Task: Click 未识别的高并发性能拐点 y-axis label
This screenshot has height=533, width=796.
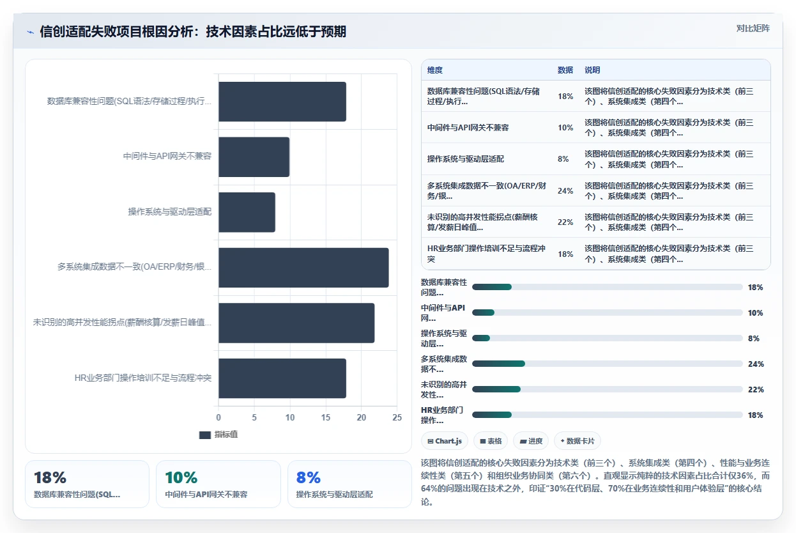Action: 122,323
